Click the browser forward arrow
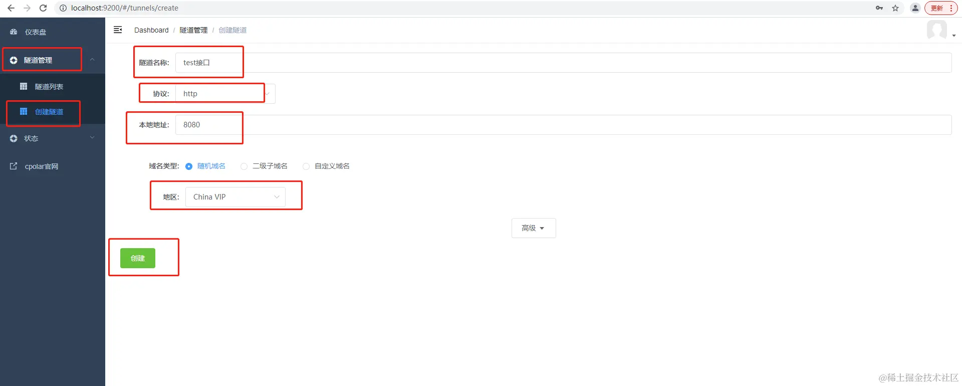962x386 pixels. [x=27, y=8]
